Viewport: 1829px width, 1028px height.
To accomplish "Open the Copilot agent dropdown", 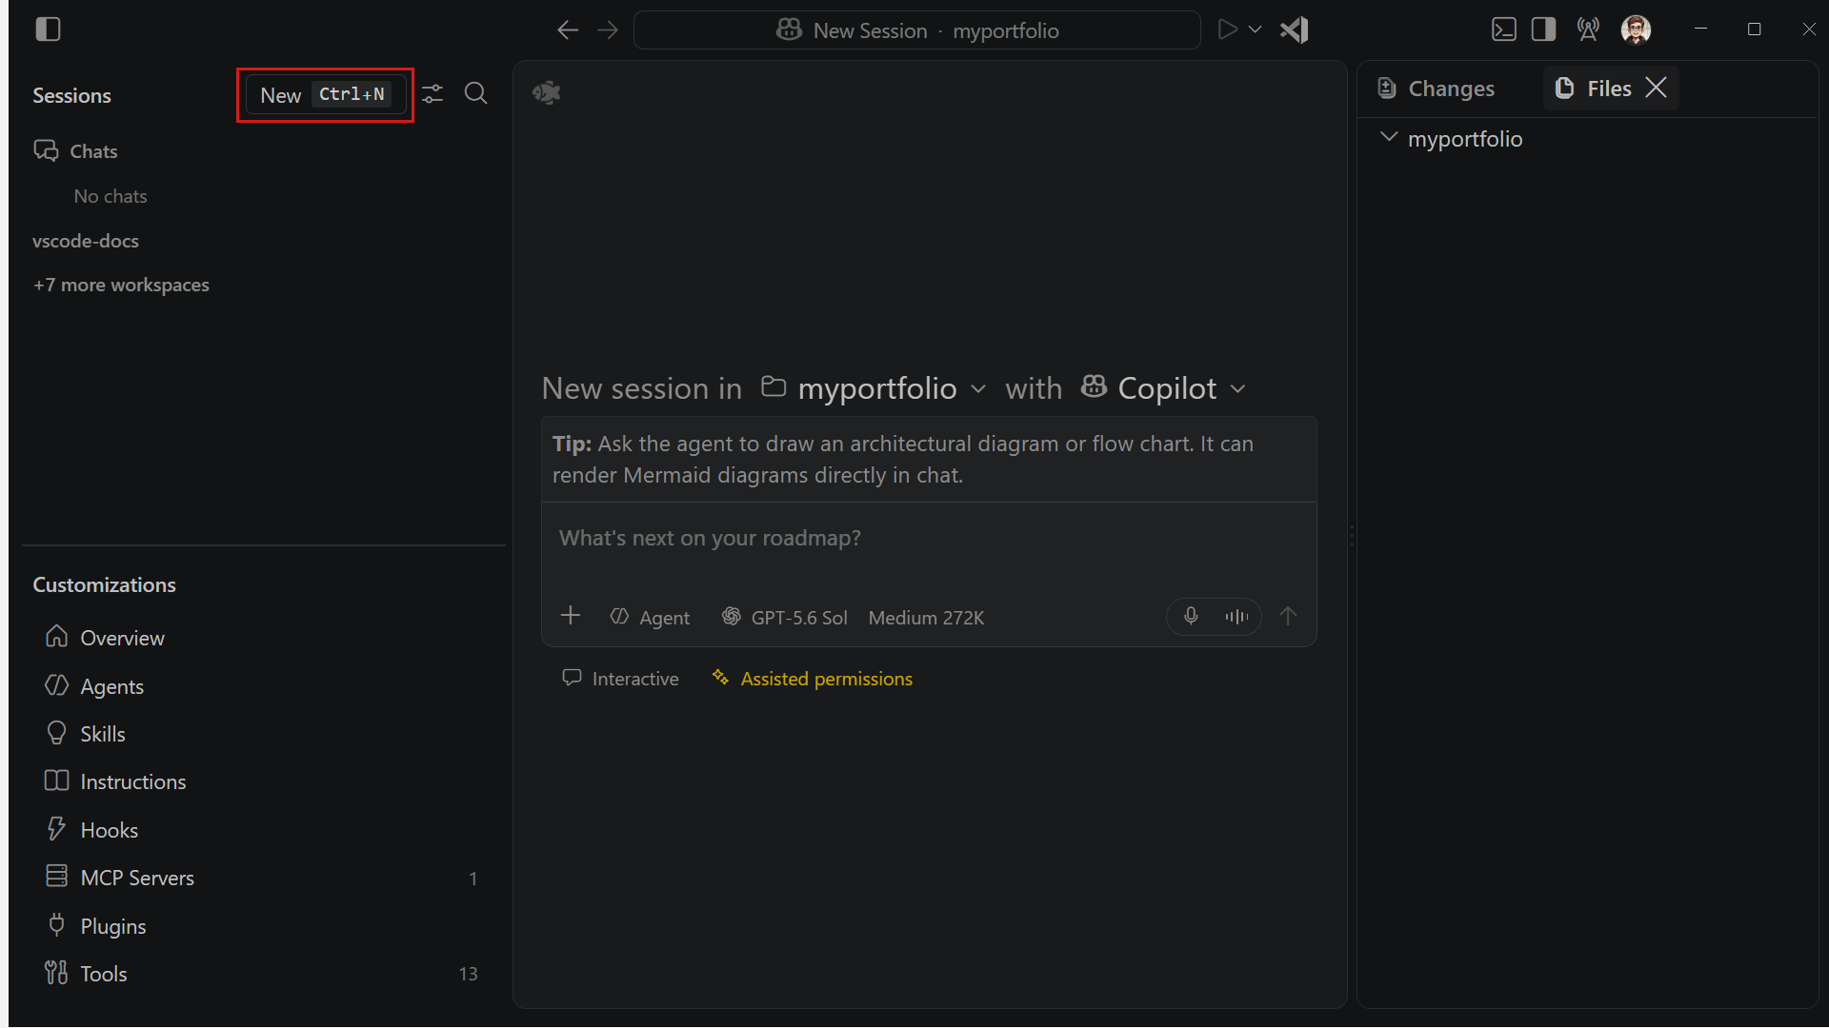I will (1163, 388).
